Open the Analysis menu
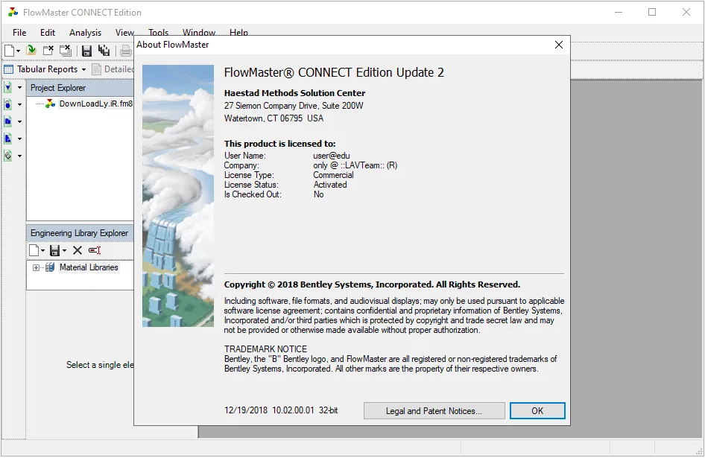Viewport: 705px width, 458px height. click(86, 32)
